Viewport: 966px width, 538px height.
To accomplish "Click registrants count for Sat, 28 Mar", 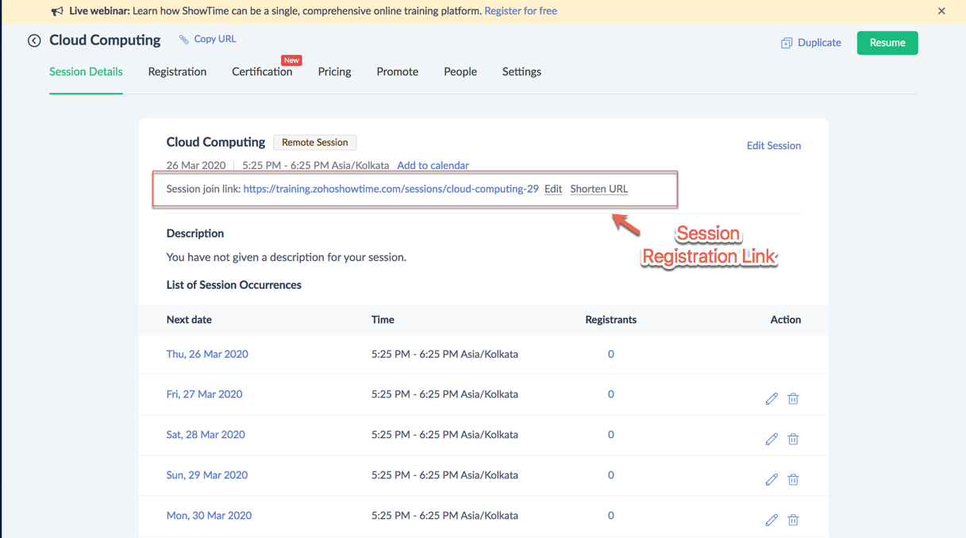I will click(x=610, y=435).
